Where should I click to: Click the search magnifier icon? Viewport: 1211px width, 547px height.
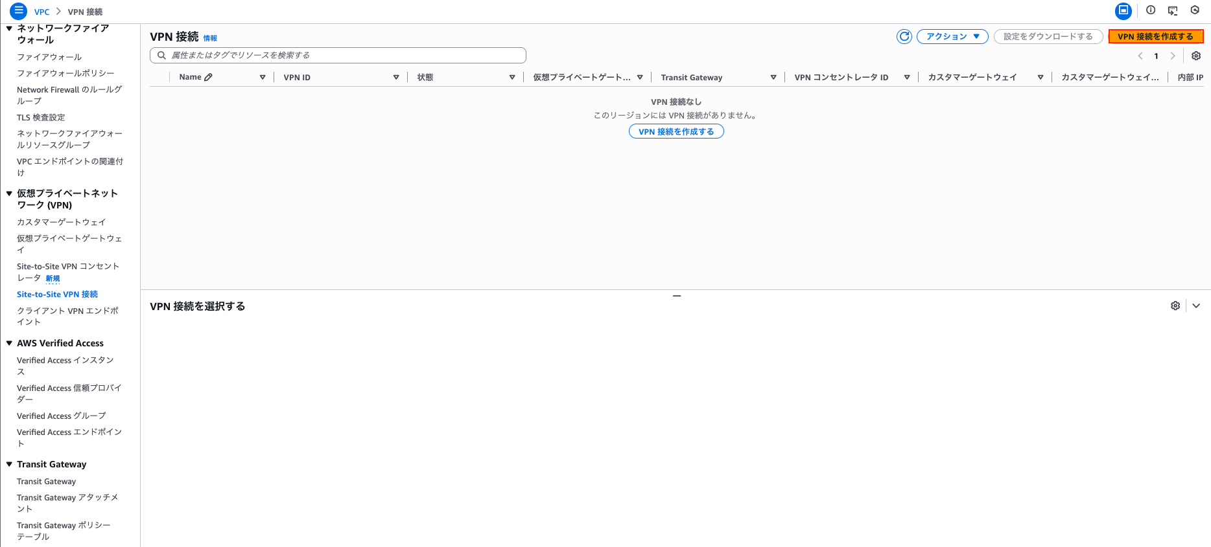(161, 55)
